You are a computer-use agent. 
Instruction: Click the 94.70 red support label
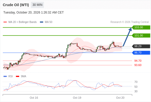coord(138,61)
